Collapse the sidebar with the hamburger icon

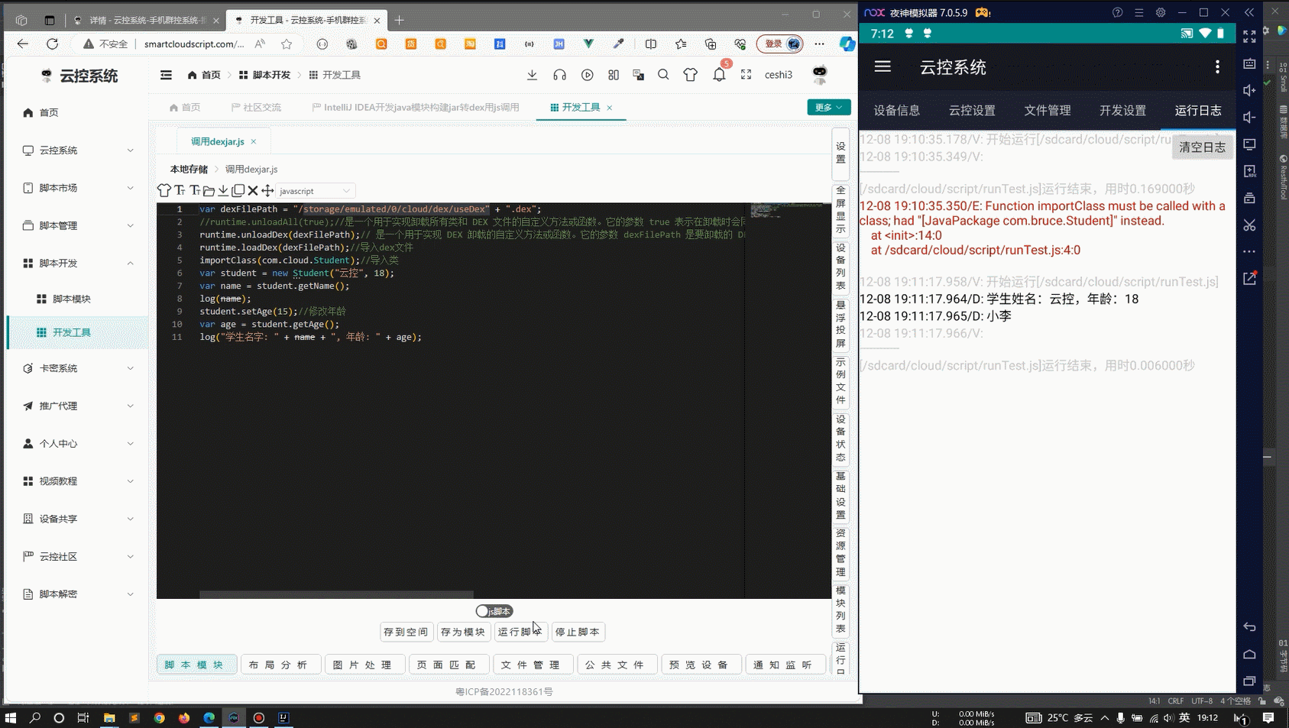pos(166,74)
